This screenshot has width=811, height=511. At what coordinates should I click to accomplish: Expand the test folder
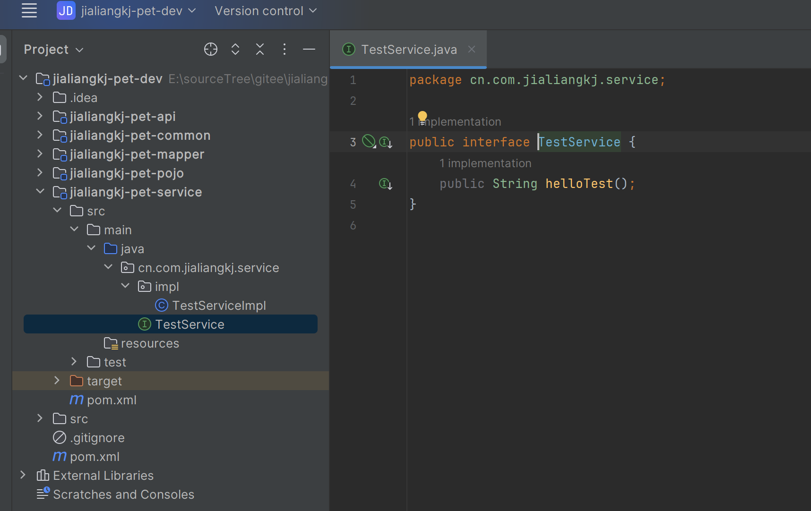pyautogui.click(x=74, y=361)
